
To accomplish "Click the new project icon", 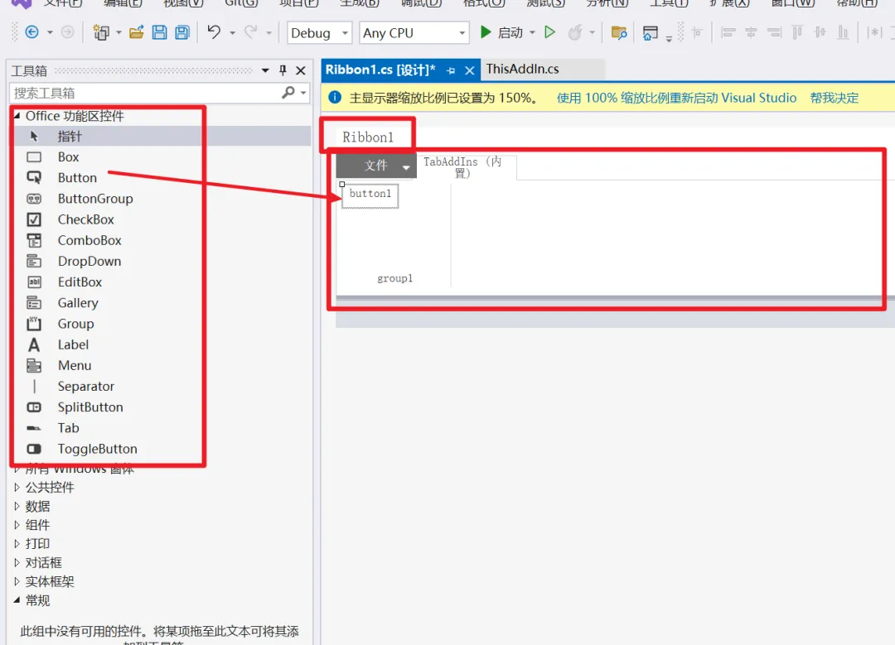I will click(101, 32).
